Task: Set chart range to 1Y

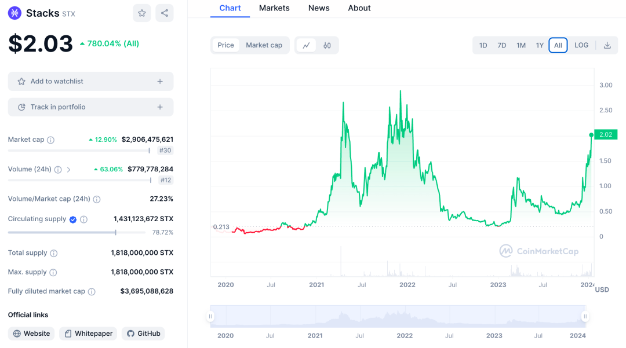Action: point(540,45)
